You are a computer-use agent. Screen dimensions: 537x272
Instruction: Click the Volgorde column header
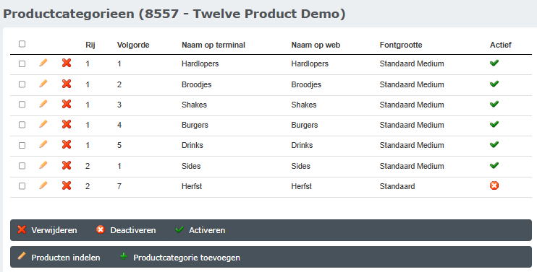[x=133, y=45]
